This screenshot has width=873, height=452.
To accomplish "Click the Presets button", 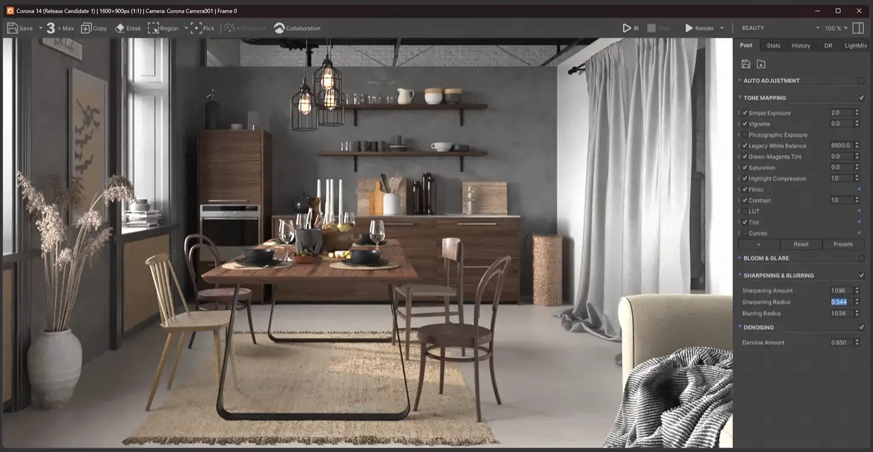I will [x=843, y=244].
